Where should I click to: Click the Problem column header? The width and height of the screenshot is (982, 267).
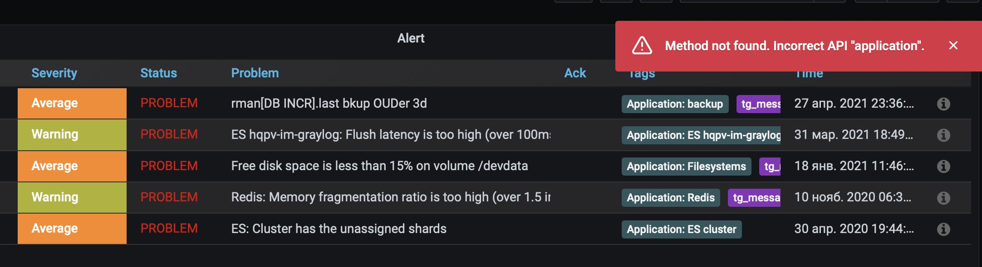click(x=255, y=73)
